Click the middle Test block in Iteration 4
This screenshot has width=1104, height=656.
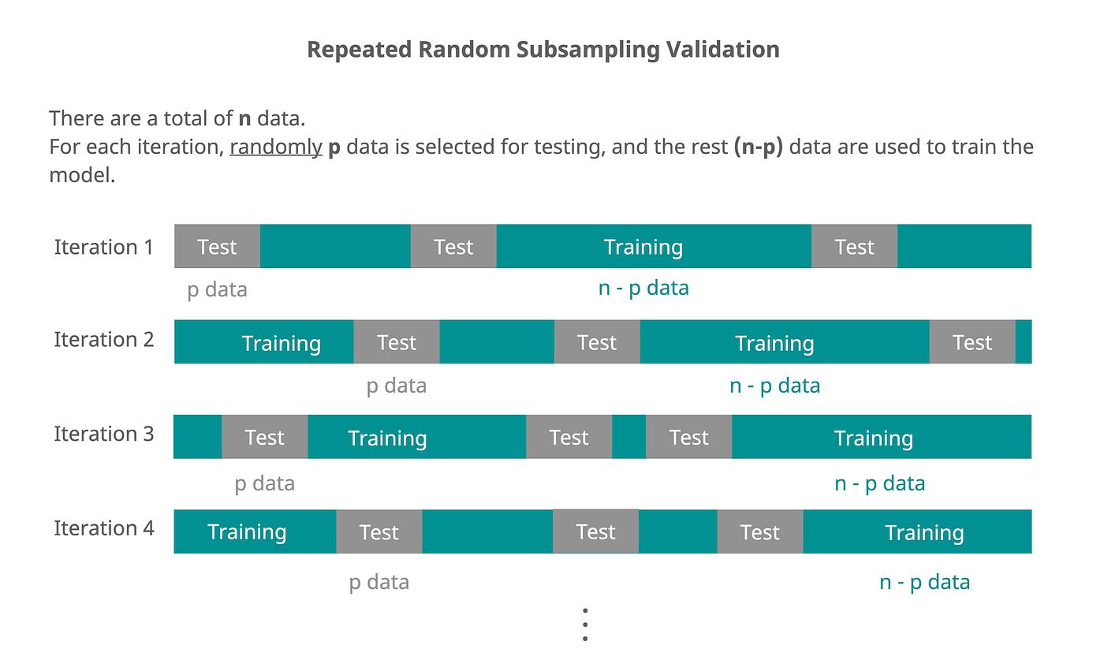pyautogui.click(x=595, y=532)
